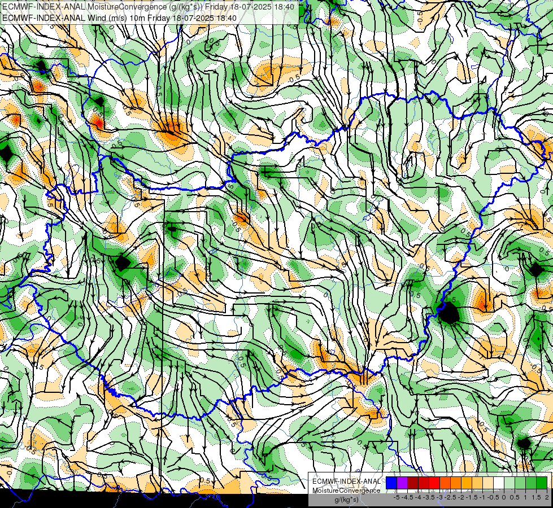Click the Wind (m/s) 10m title line
The height and width of the screenshot is (508, 553).
119,18
